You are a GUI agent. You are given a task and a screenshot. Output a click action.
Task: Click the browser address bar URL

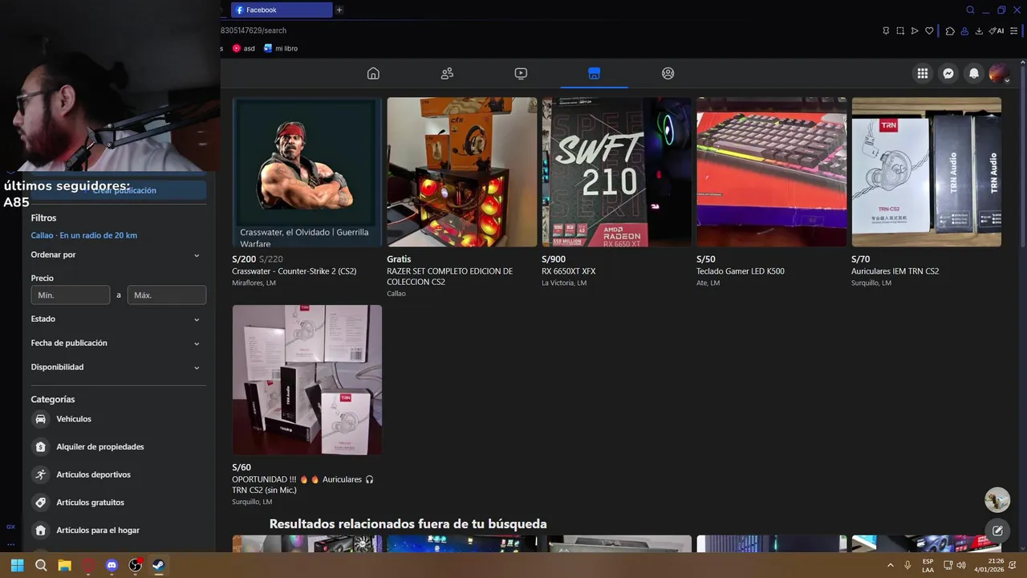coord(254,31)
